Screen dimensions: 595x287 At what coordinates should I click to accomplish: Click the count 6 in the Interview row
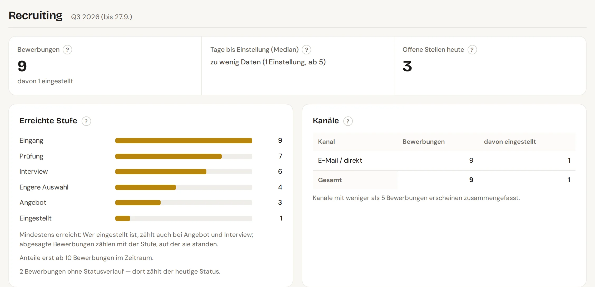click(280, 172)
